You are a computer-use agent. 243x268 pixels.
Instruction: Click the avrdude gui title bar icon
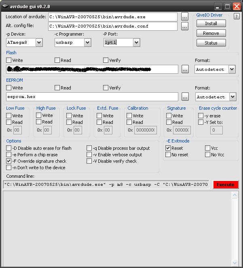(5, 6)
